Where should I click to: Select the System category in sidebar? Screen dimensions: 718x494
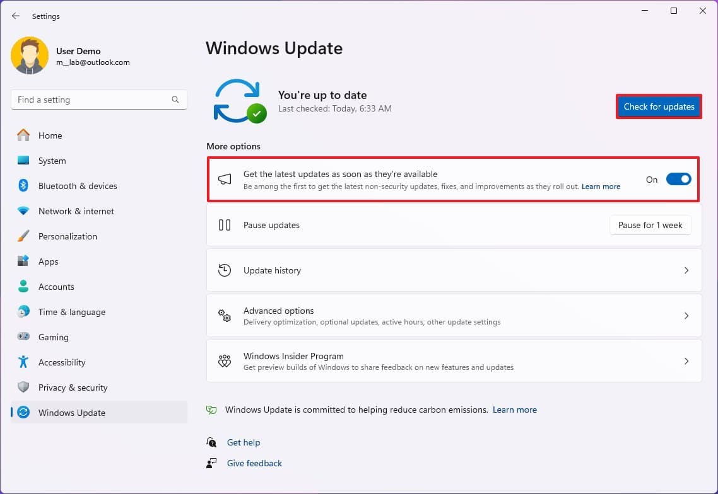pos(52,161)
